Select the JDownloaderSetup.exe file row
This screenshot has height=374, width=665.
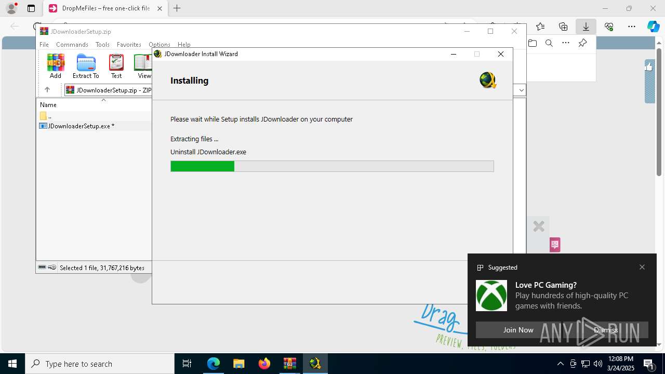tap(95, 126)
